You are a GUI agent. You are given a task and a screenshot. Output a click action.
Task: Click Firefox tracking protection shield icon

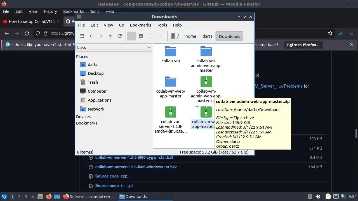pyautogui.click(x=38, y=33)
